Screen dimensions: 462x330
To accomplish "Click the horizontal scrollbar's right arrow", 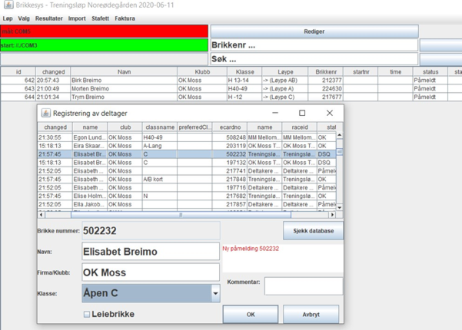I will click(x=331, y=215).
